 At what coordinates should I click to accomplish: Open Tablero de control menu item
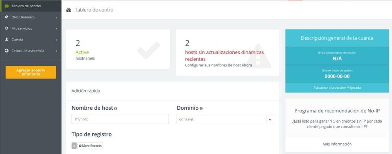click(26, 6)
